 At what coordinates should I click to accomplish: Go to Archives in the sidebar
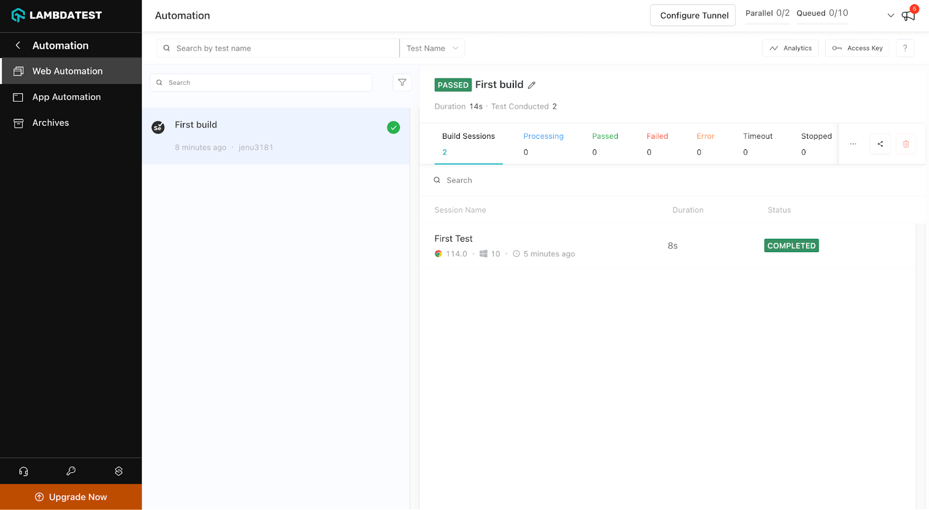[x=51, y=123]
